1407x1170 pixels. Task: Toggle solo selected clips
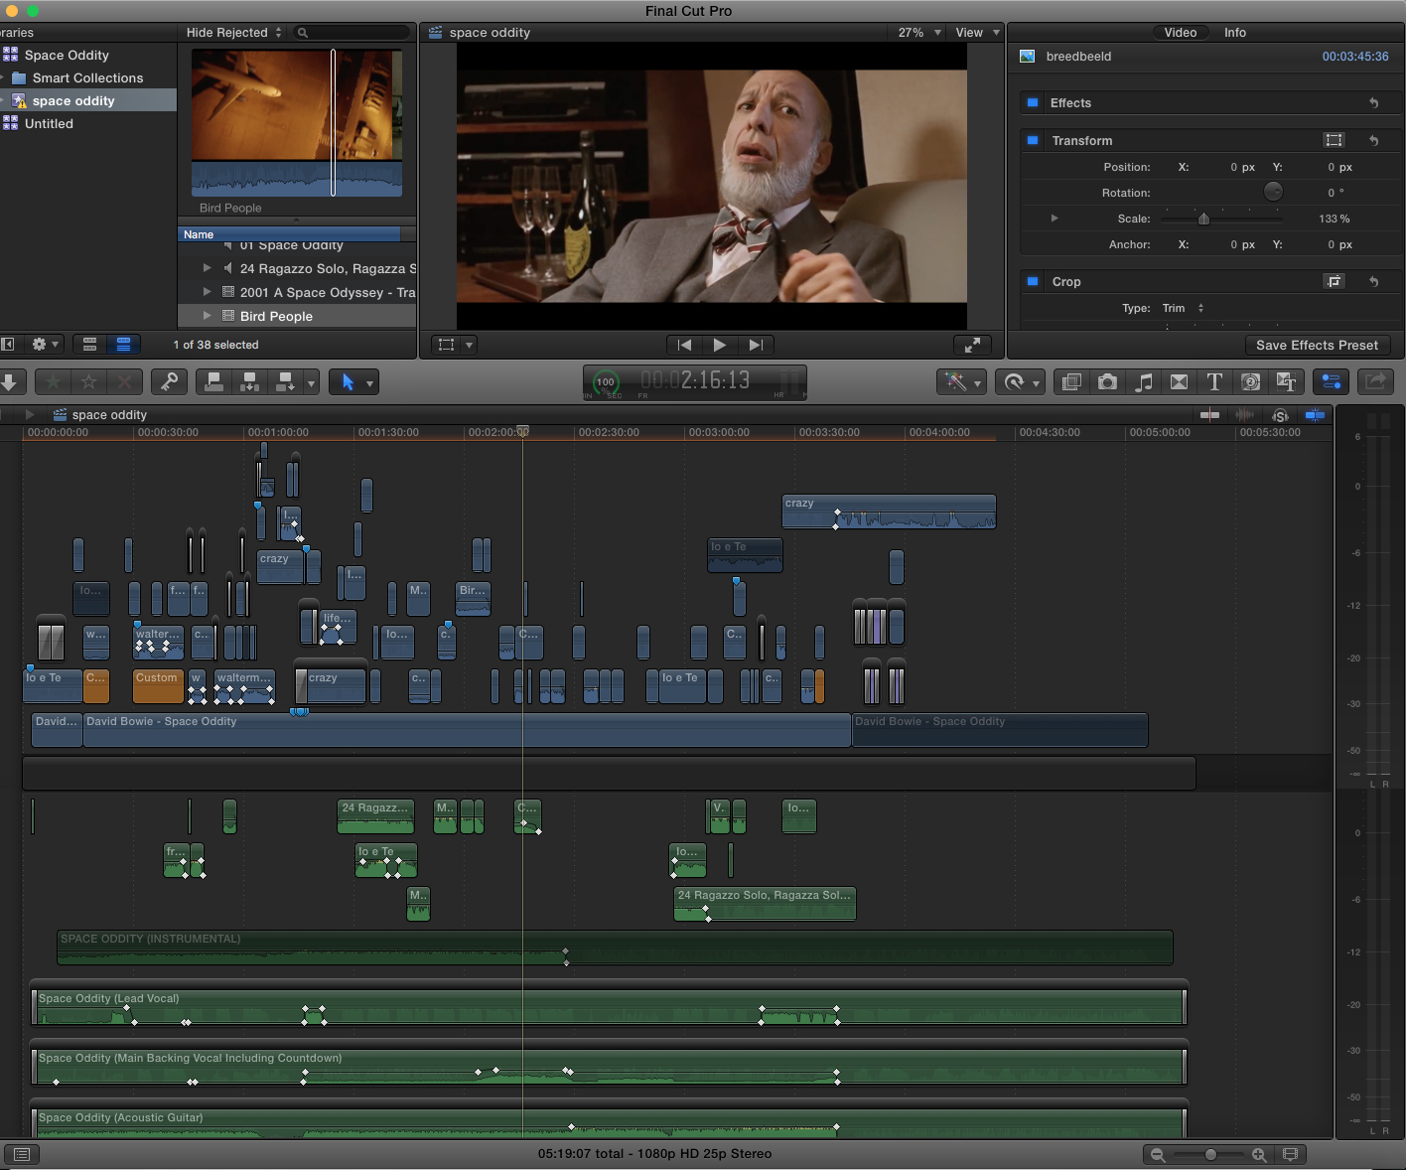(x=1281, y=415)
